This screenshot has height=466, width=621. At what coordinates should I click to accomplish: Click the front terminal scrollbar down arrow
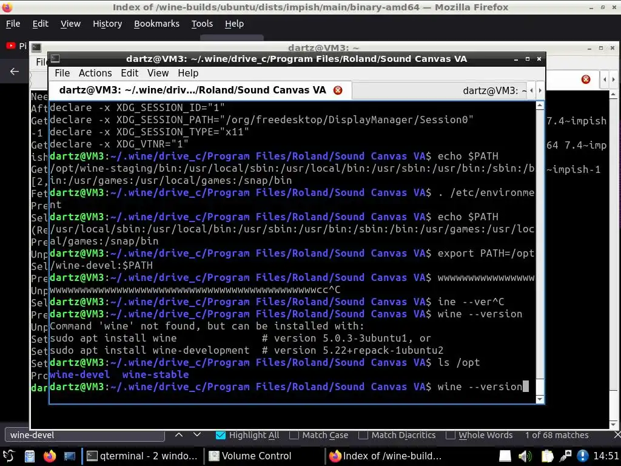(540, 399)
